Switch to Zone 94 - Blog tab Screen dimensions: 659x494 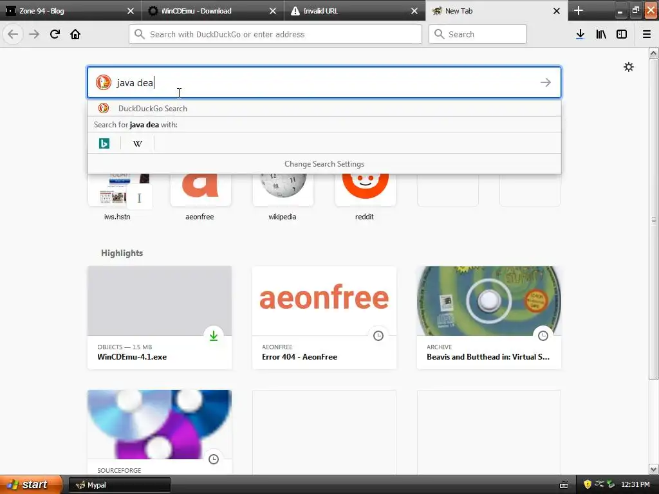(x=71, y=10)
